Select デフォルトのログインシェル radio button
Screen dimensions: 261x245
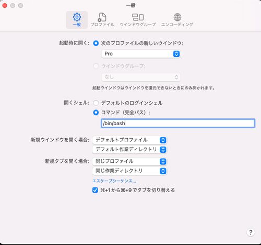pos(96,103)
